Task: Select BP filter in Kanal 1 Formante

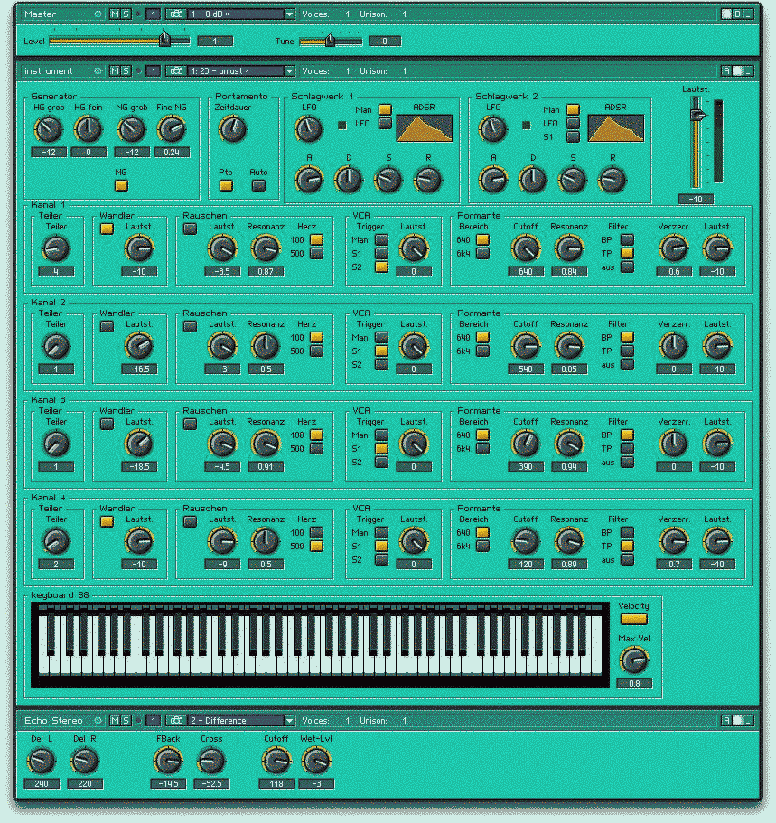Action: coord(627,239)
